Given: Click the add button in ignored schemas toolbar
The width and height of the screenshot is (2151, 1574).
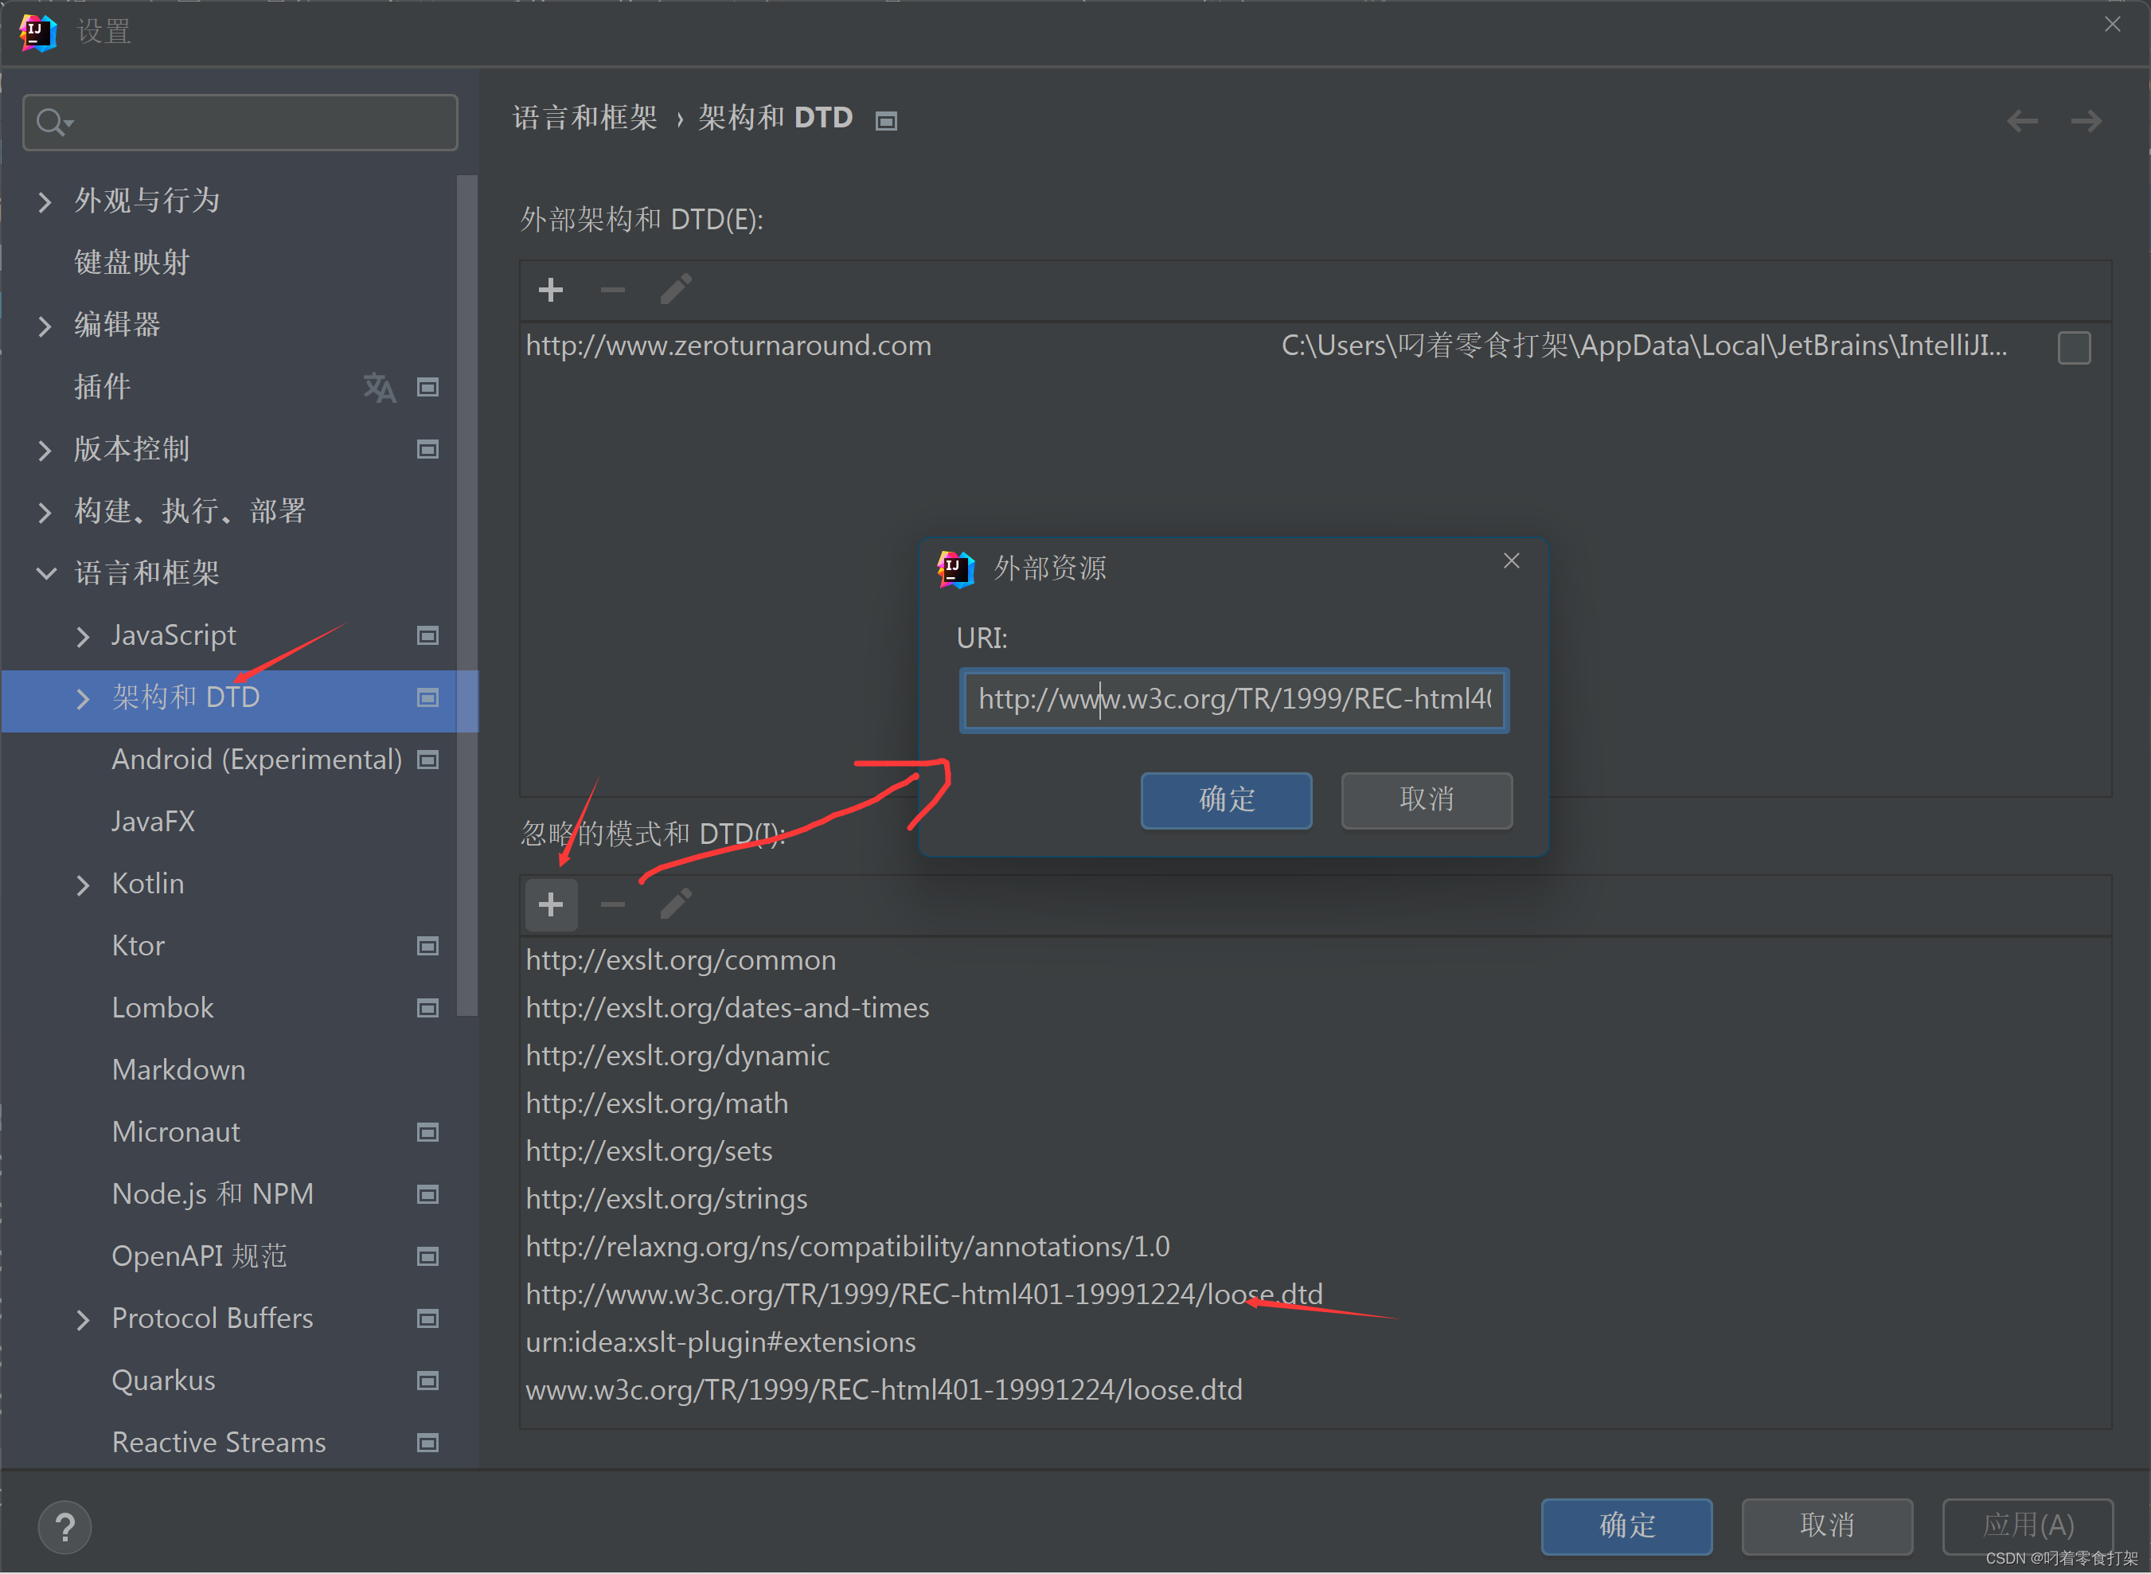Looking at the screenshot, I should point(551,904).
